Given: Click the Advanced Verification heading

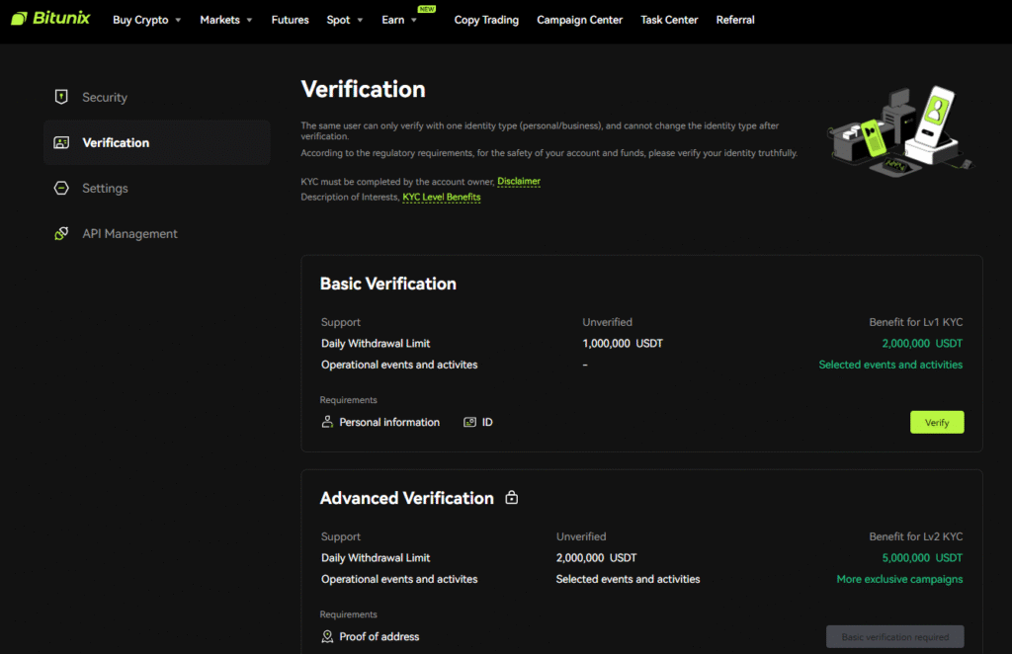Looking at the screenshot, I should point(406,498).
